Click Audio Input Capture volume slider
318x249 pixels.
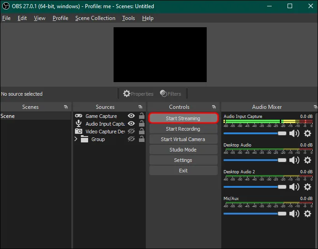(255, 133)
